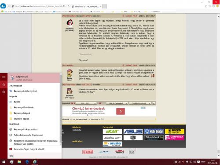The width and height of the screenshot is (220, 165).
Task: Select the Home icon in search sidebar
Action: tap(4, 84)
